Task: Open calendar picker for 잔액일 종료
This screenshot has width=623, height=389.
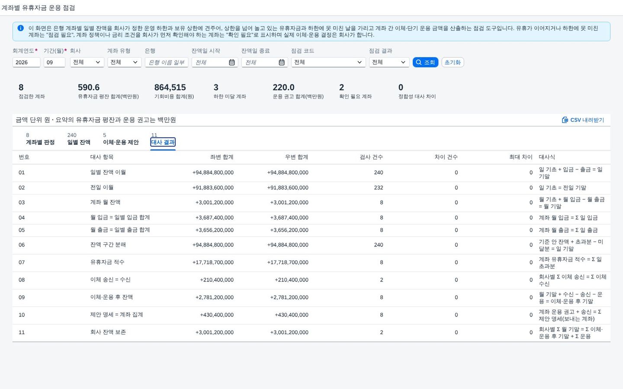Action: point(282,62)
